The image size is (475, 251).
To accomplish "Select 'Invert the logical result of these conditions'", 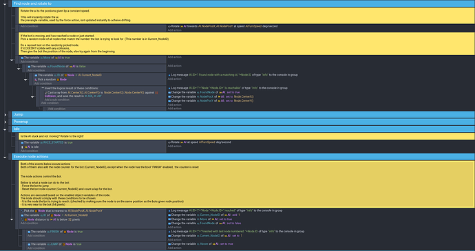I will [x=70, y=88].
